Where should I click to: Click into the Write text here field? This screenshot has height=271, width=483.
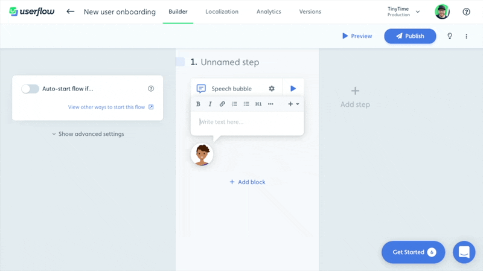pyautogui.click(x=248, y=122)
